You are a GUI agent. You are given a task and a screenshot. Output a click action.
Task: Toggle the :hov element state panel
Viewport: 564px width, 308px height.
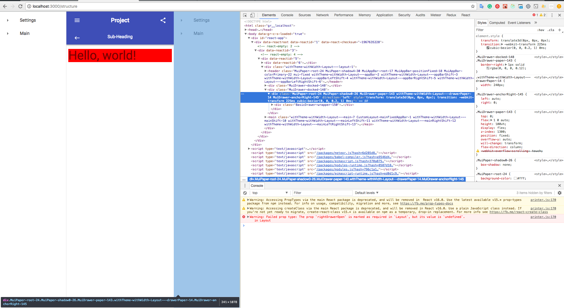point(541,30)
